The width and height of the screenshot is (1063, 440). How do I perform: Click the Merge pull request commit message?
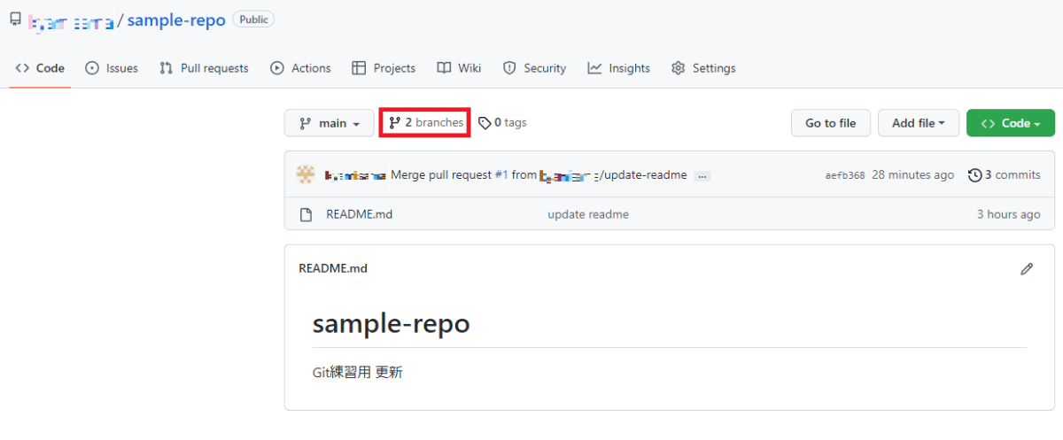441,175
